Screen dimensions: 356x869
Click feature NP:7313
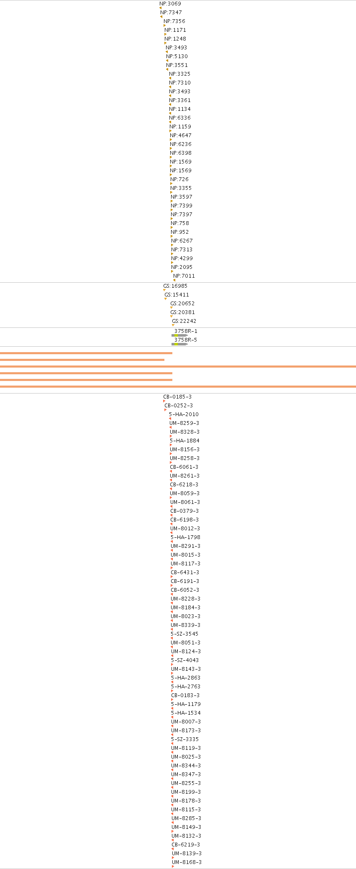coord(182,250)
